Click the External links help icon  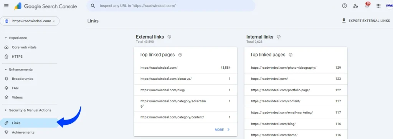tap(169, 37)
